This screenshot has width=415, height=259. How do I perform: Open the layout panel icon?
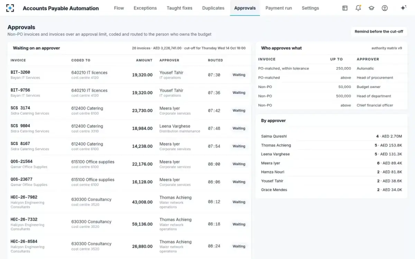click(345, 8)
